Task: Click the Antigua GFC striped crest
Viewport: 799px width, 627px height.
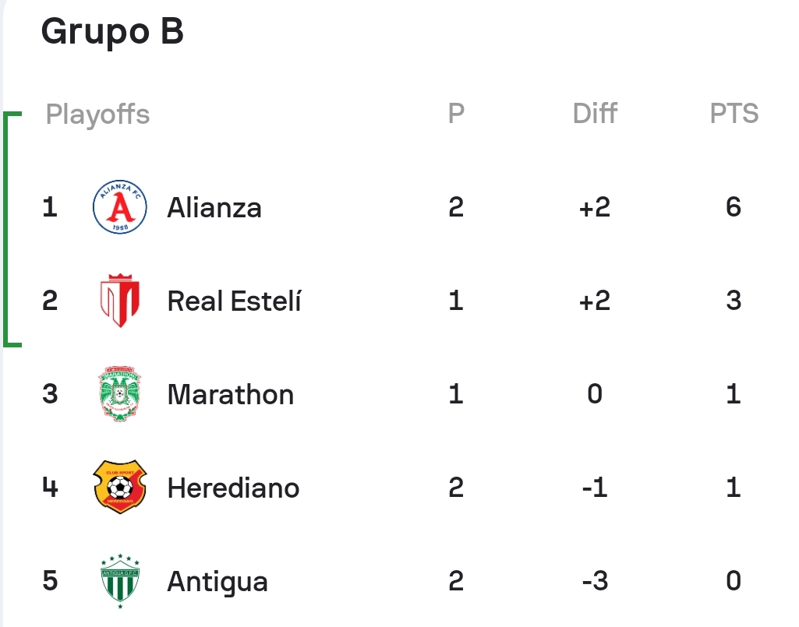Action: (x=120, y=581)
